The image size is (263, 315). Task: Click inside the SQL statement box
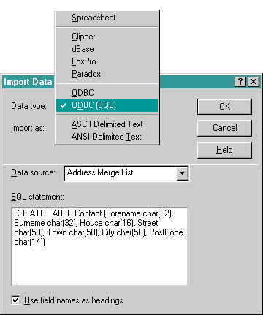tap(99, 246)
